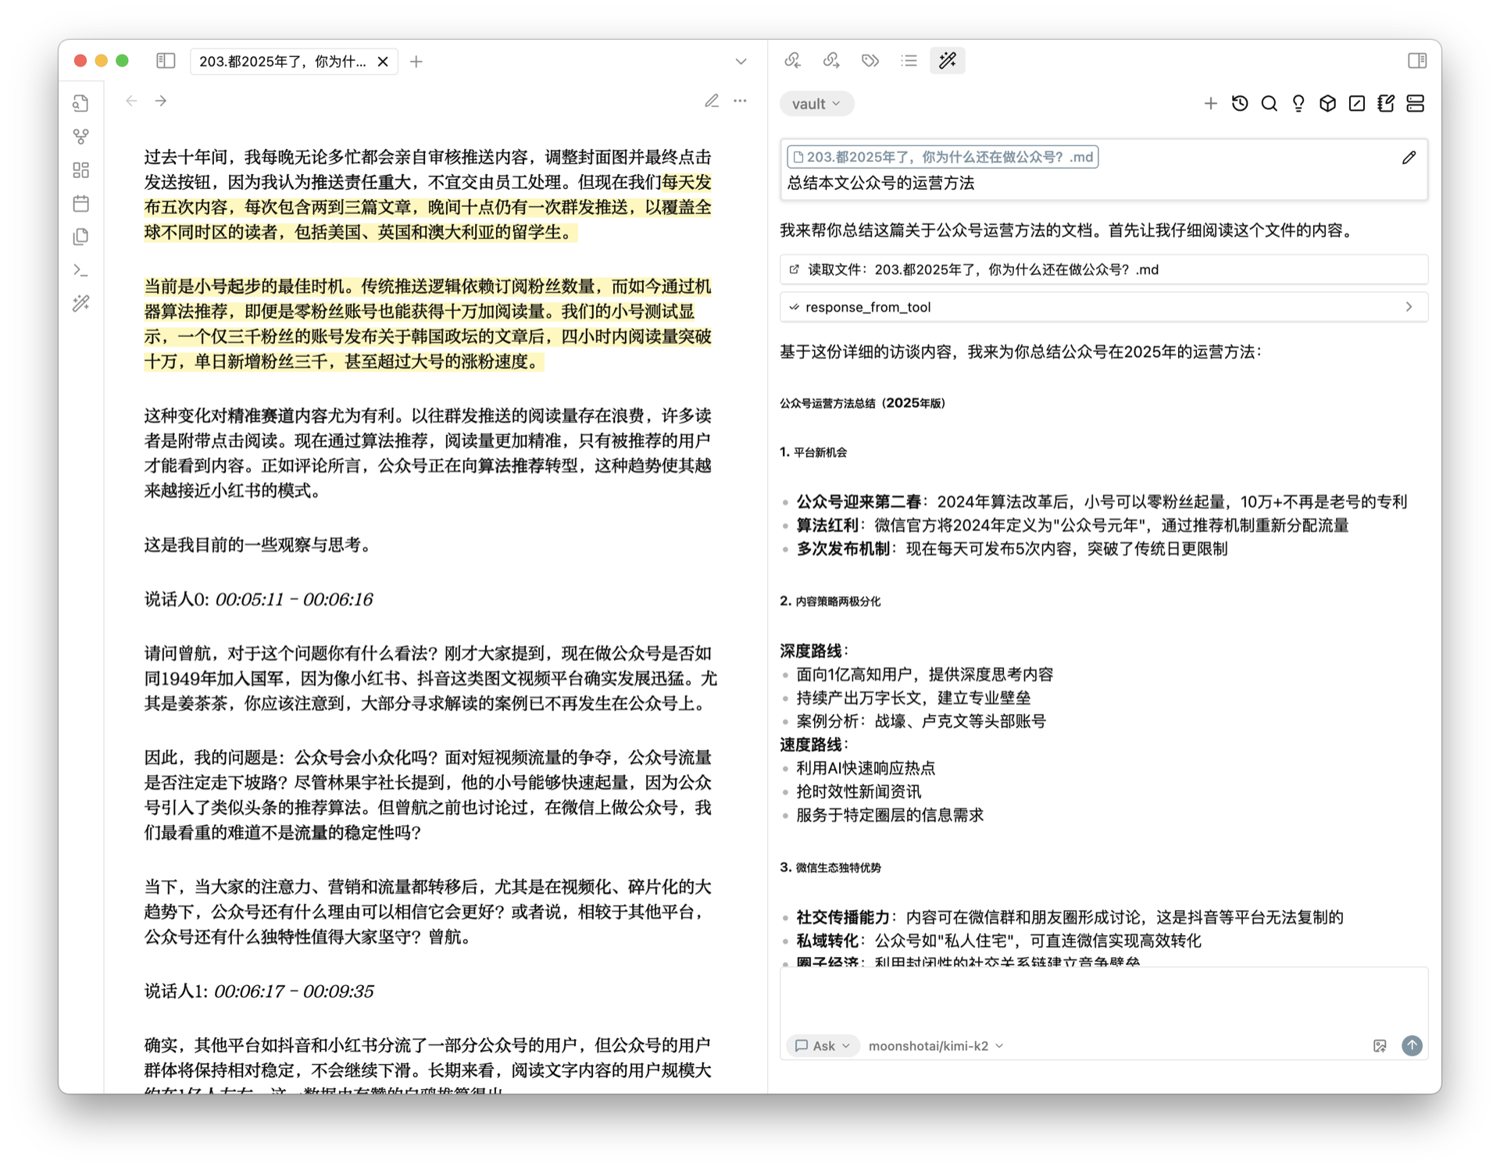
Task: Edit the user message with pencil icon
Action: coord(1409,158)
